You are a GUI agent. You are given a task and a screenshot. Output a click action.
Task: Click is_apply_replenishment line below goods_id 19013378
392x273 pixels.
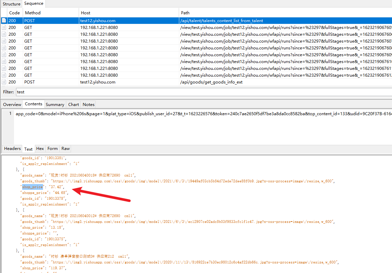tap(50, 204)
